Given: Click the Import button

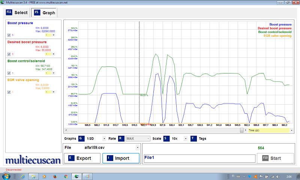Looking at the screenshot, I should tap(121, 158).
